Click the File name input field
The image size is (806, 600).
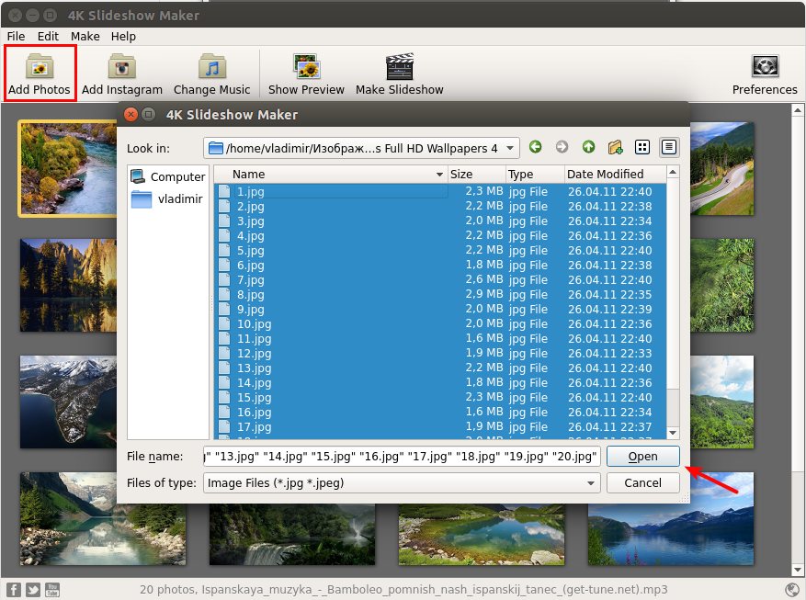pyautogui.click(x=402, y=456)
